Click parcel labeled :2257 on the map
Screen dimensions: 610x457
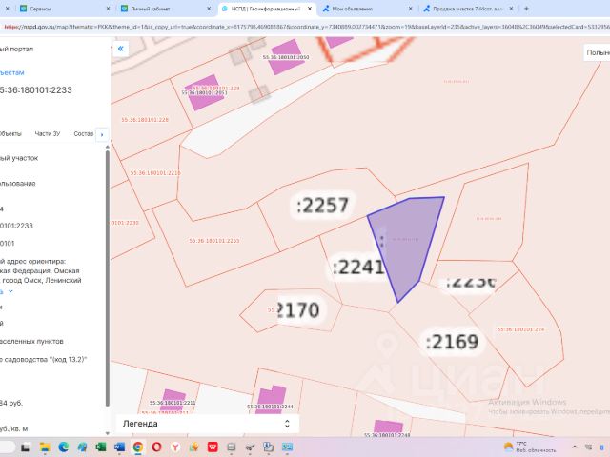322,205
